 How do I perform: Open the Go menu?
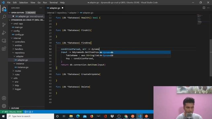click(39, 3)
